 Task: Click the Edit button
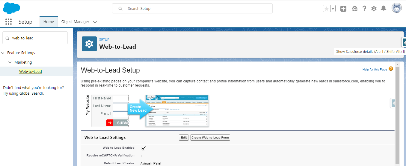(184, 138)
